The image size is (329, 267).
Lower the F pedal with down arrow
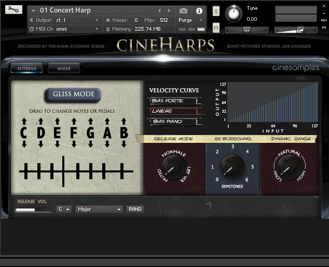(74, 144)
